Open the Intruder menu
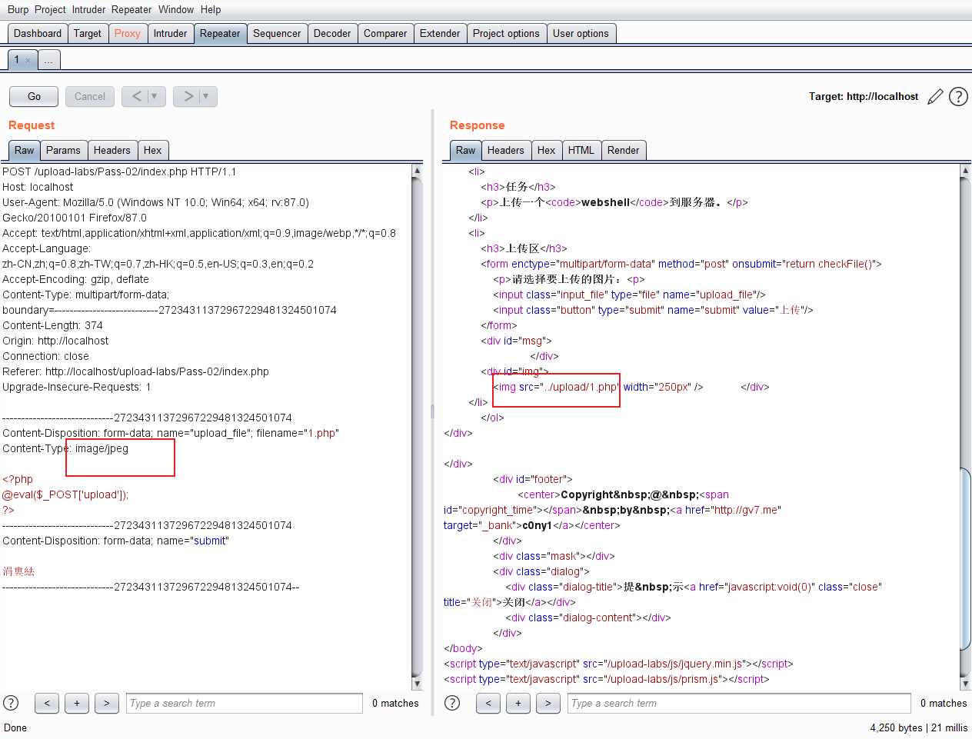Screen dimensions: 972x739 click(x=89, y=9)
